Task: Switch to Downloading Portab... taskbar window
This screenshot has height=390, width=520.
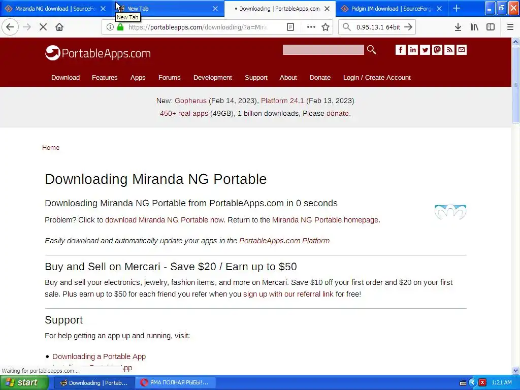Action: point(94,383)
